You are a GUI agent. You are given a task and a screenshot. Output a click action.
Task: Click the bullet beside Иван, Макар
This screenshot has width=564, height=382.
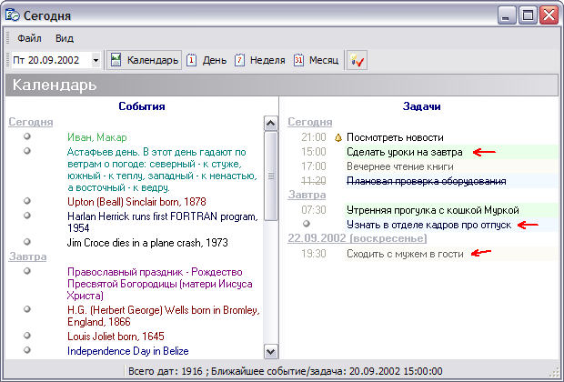click(x=27, y=136)
